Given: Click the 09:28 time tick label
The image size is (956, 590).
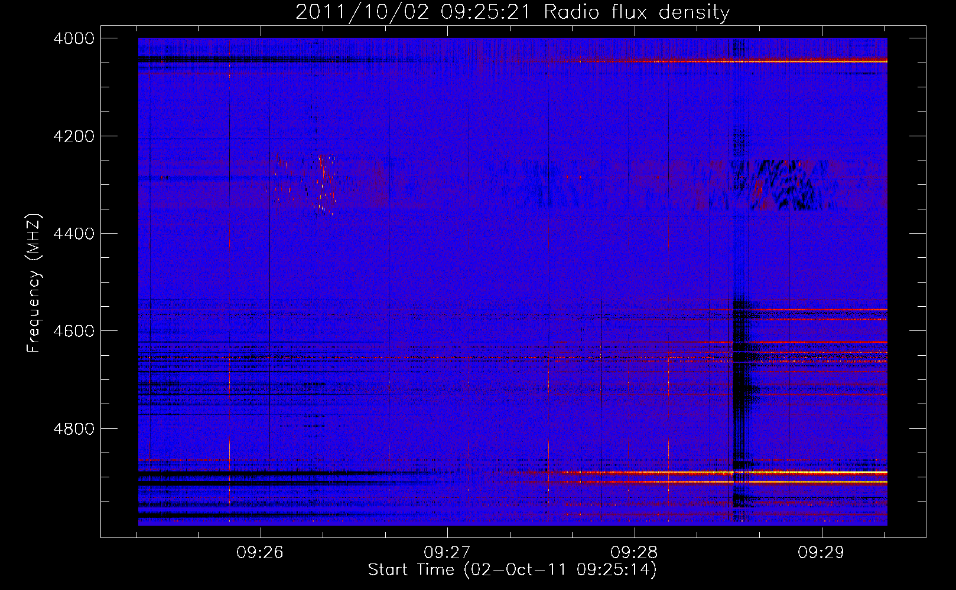Looking at the screenshot, I should point(634,553).
